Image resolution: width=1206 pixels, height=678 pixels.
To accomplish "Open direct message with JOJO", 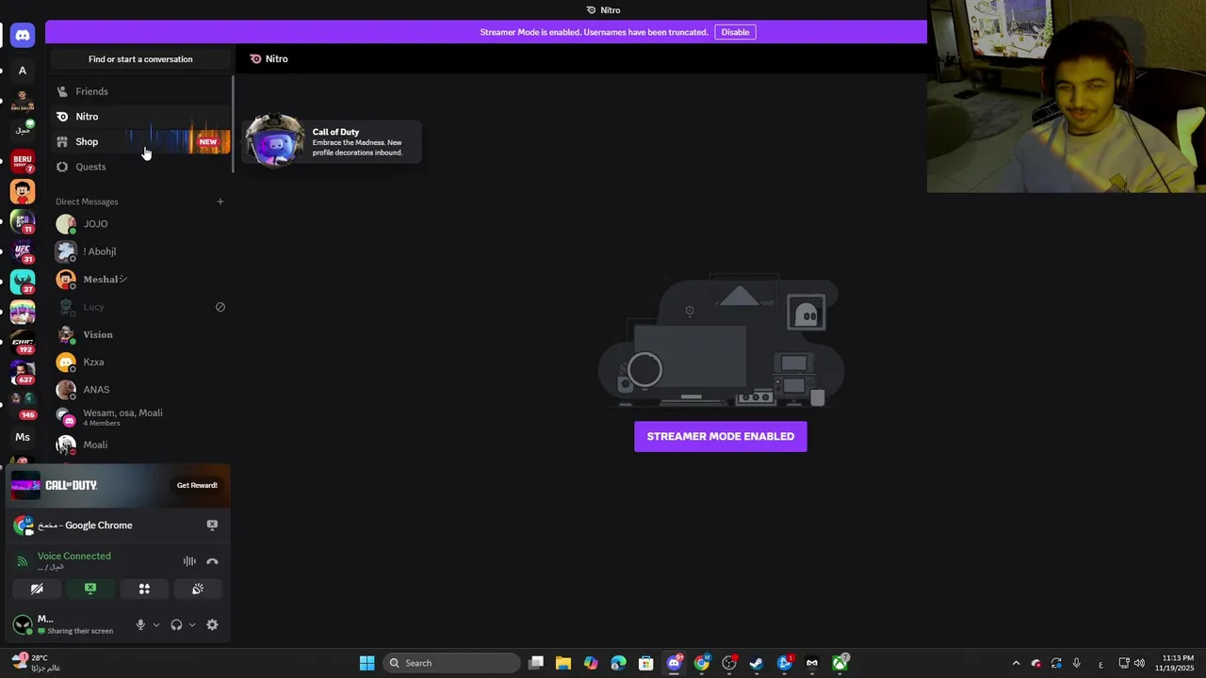I will 140,224.
